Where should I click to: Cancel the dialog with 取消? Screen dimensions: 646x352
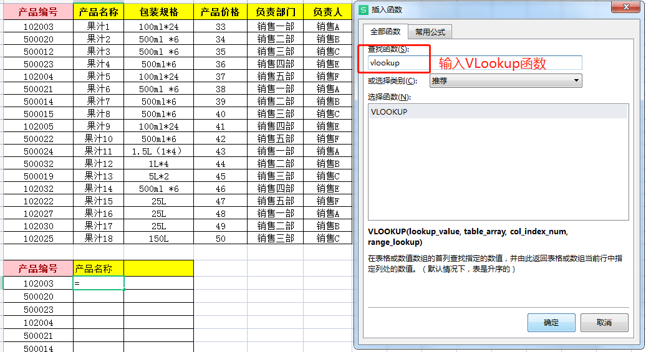coord(604,322)
